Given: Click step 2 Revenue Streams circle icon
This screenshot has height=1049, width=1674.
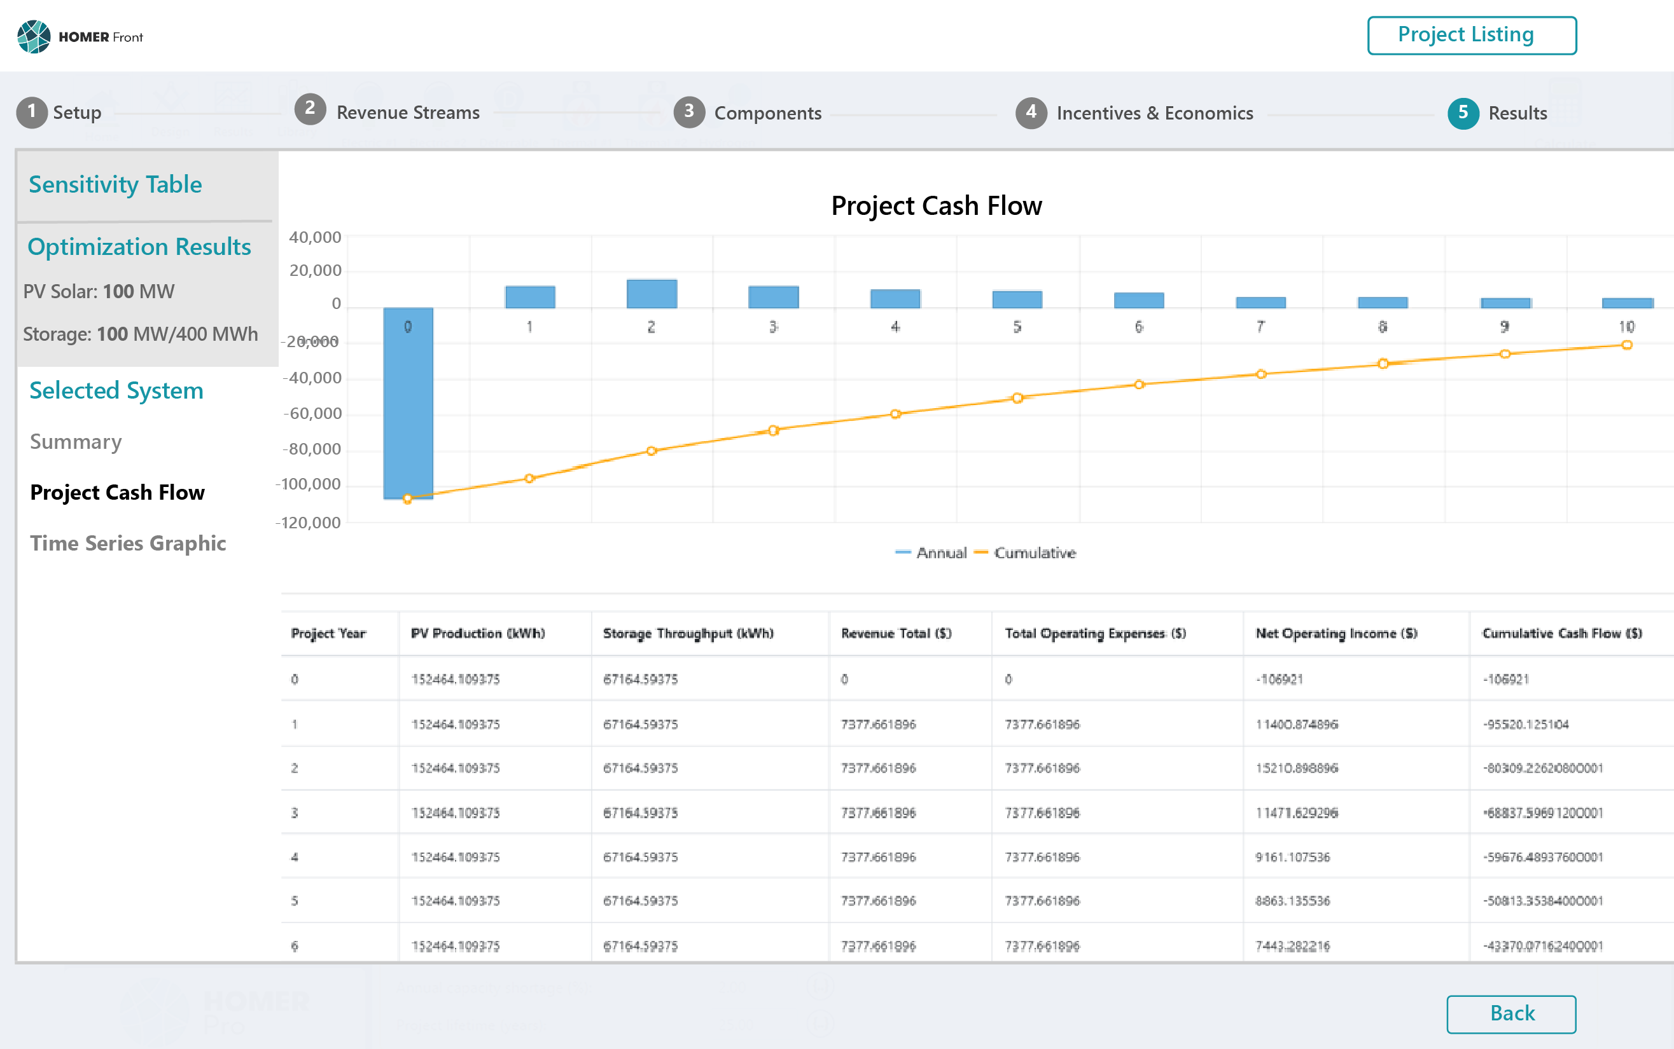Looking at the screenshot, I should point(310,109).
